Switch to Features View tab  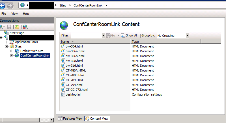click(70, 118)
